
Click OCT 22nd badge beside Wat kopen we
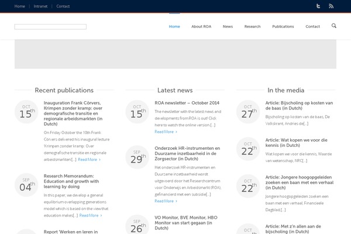(x=248, y=149)
